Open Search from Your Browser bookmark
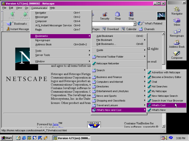The image size is (189, 141). (x=167, y=101)
